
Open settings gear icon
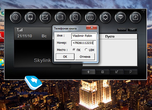(105, 17)
